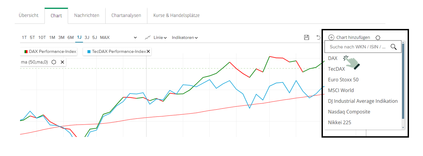This screenshot has width=423, height=156.
Task: Select the 5T time range
Action: [x=32, y=37]
